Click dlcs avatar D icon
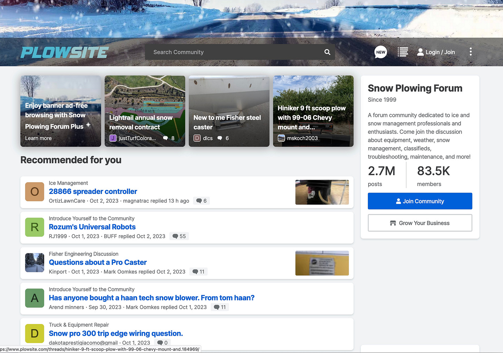The height and width of the screenshot is (353, 503). click(x=197, y=138)
